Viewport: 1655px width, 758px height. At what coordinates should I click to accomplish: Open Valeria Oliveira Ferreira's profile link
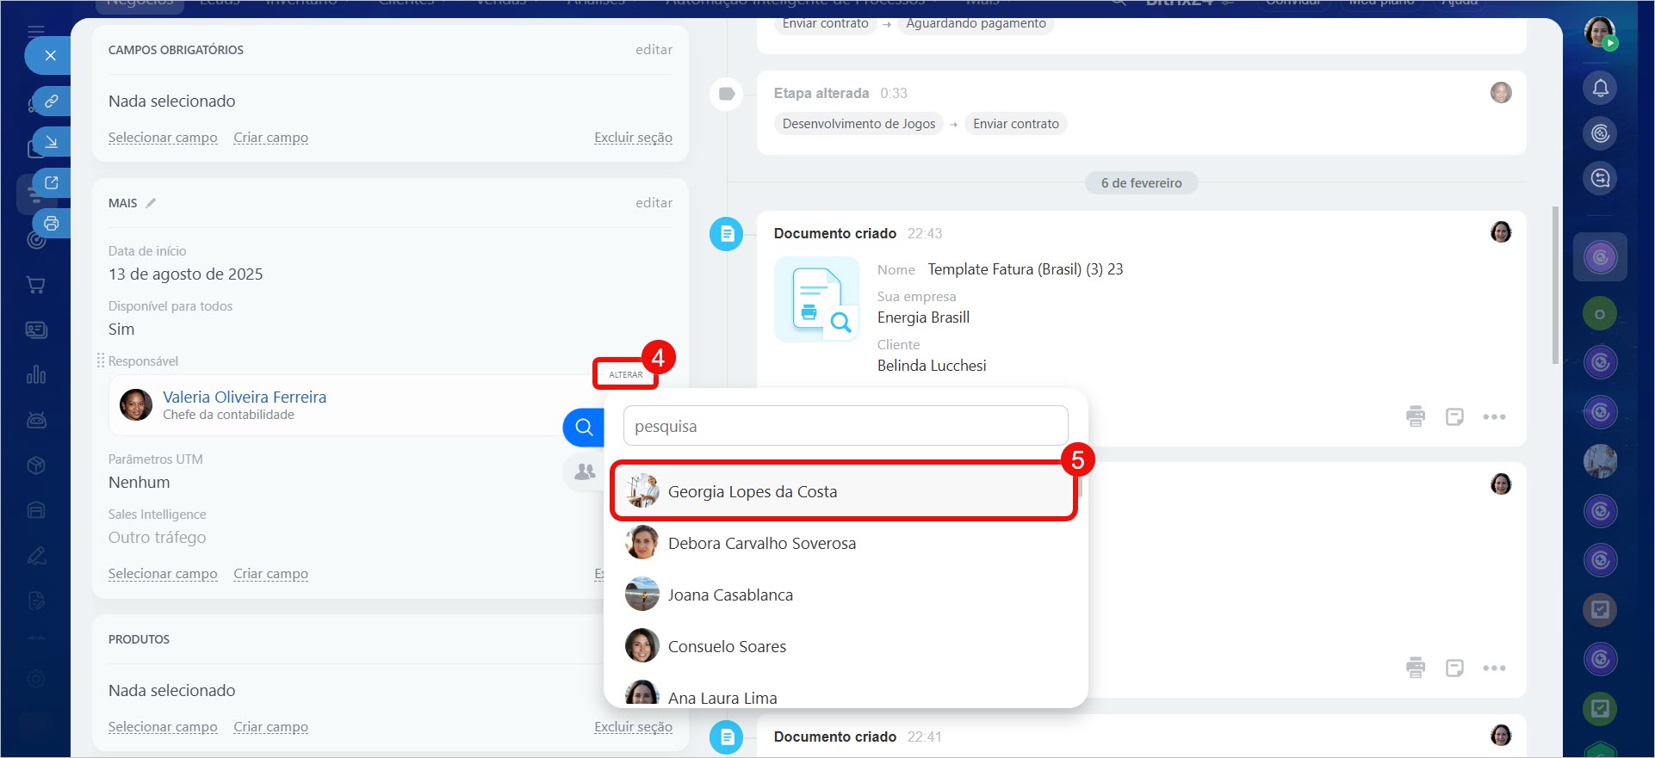(x=245, y=397)
